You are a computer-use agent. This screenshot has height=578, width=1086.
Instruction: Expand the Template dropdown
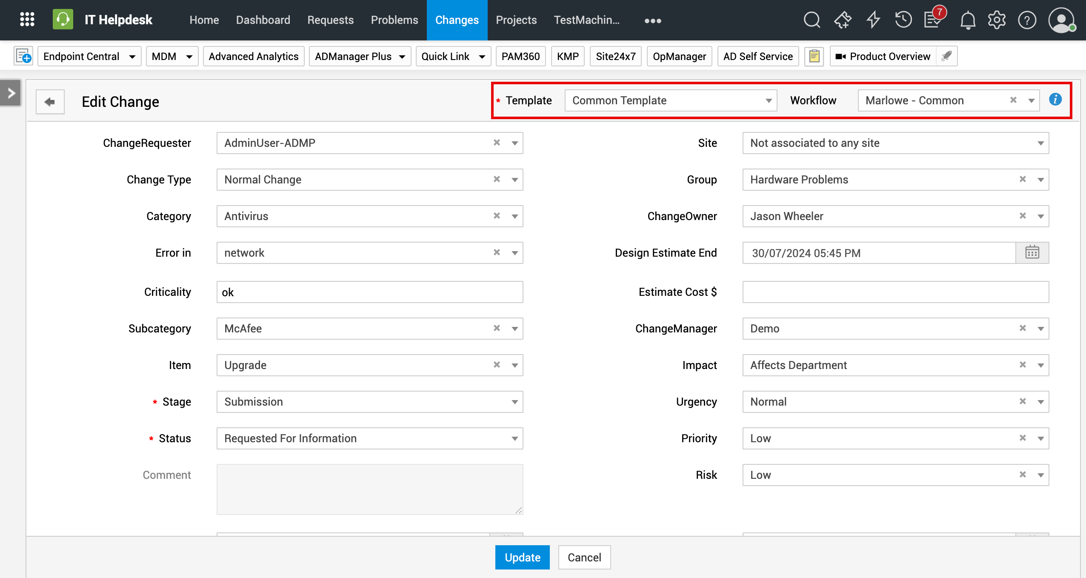769,100
